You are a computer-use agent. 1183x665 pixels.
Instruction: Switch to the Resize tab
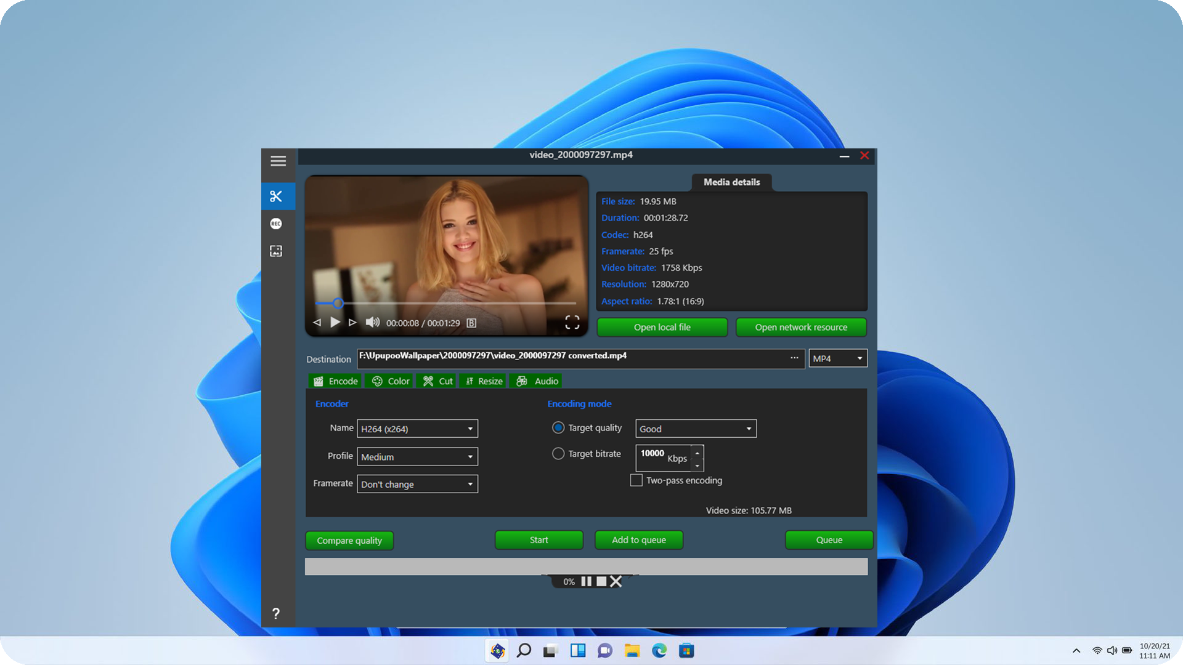pyautogui.click(x=483, y=381)
